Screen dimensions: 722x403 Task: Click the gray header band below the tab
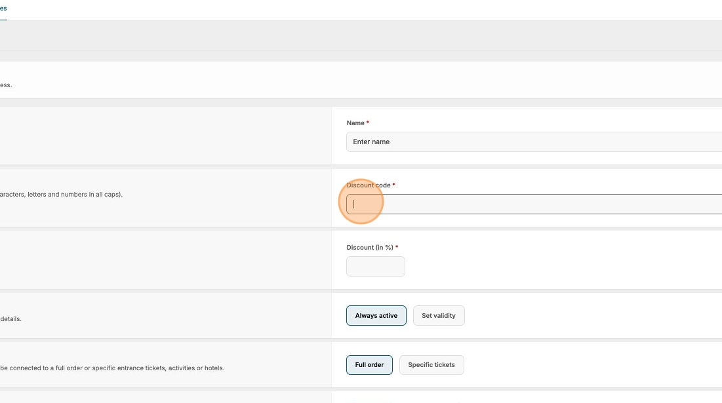pyautogui.click(x=361, y=35)
